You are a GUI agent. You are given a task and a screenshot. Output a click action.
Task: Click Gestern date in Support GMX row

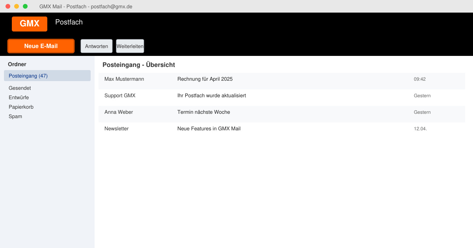click(422, 96)
